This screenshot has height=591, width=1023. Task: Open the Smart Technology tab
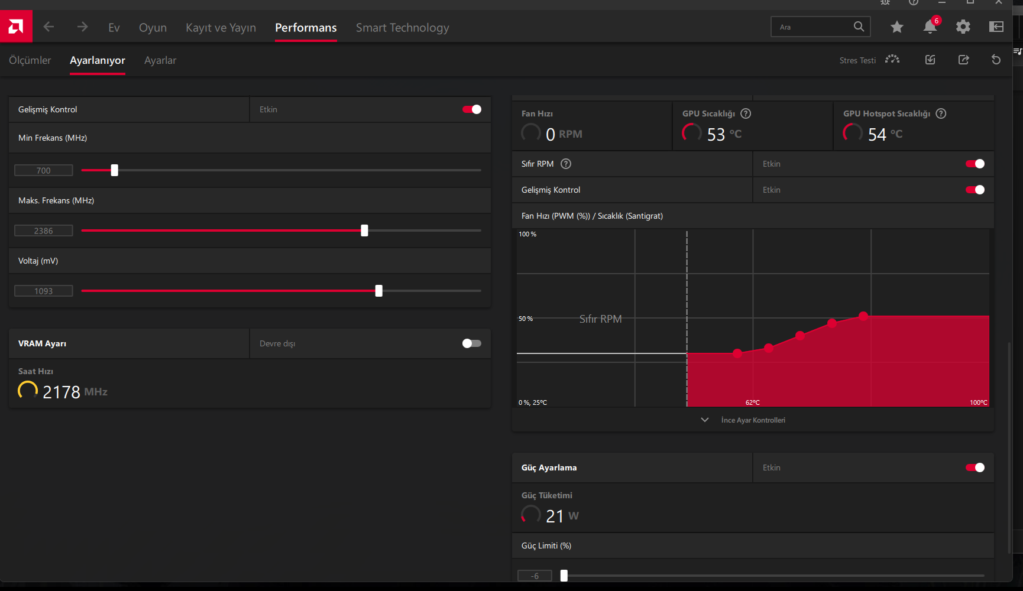click(x=402, y=28)
